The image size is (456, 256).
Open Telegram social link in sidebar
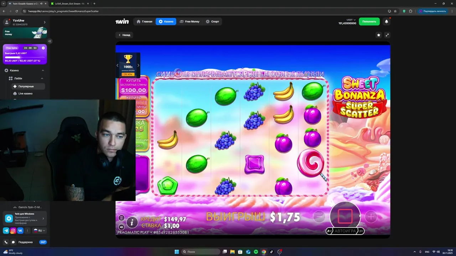click(6, 230)
